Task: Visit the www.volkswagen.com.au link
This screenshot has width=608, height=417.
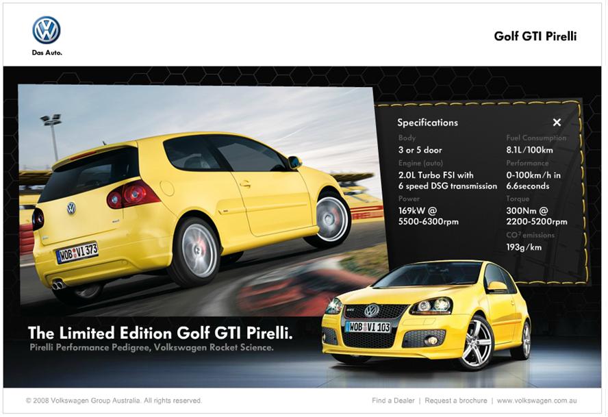Action: (538, 401)
